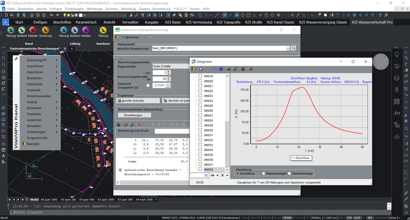Click the magenta Leitung Kataster icon
410x220 pixels.
point(86,30)
